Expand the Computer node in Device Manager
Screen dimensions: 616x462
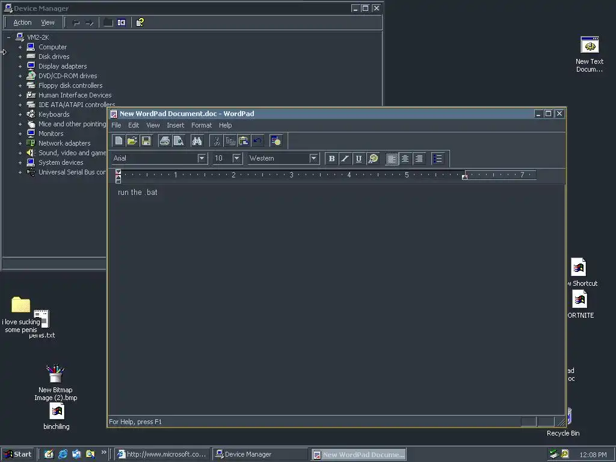pyautogui.click(x=20, y=47)
